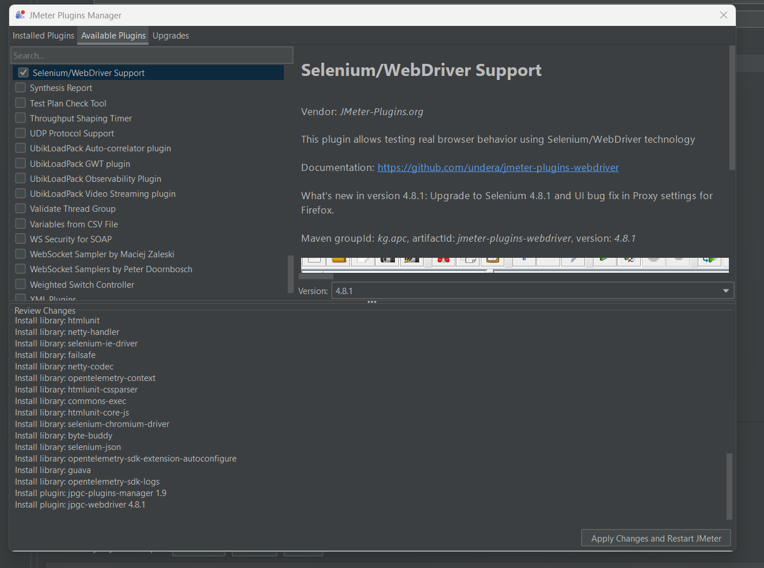Click 'Install library: commons-exec' line
Viewport: 764px width, 568px height.
70,401
